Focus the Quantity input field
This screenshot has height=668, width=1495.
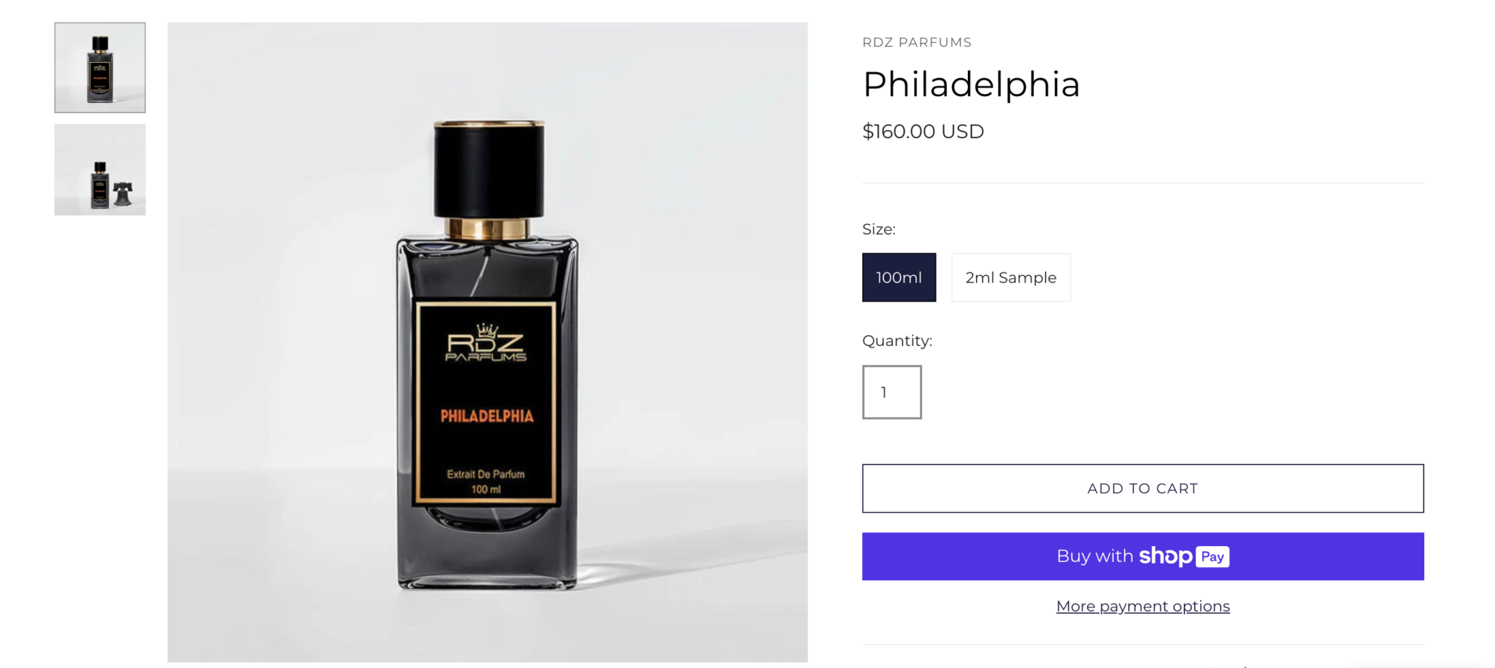tap(891, 392)
